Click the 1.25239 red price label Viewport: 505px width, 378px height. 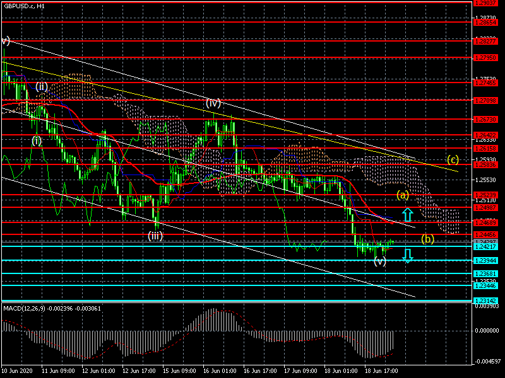click(x=485, y=195)
